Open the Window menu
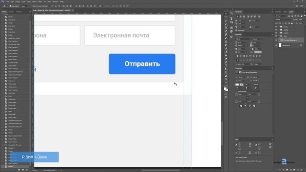Screen dimensions: 306x172 tap(55, 2)
